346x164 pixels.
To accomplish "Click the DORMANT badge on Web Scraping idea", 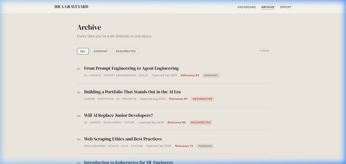I will coord(205,146).
